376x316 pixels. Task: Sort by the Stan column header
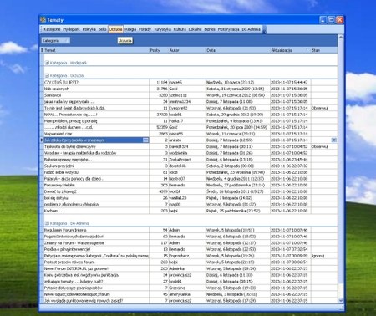click(324, 50)
